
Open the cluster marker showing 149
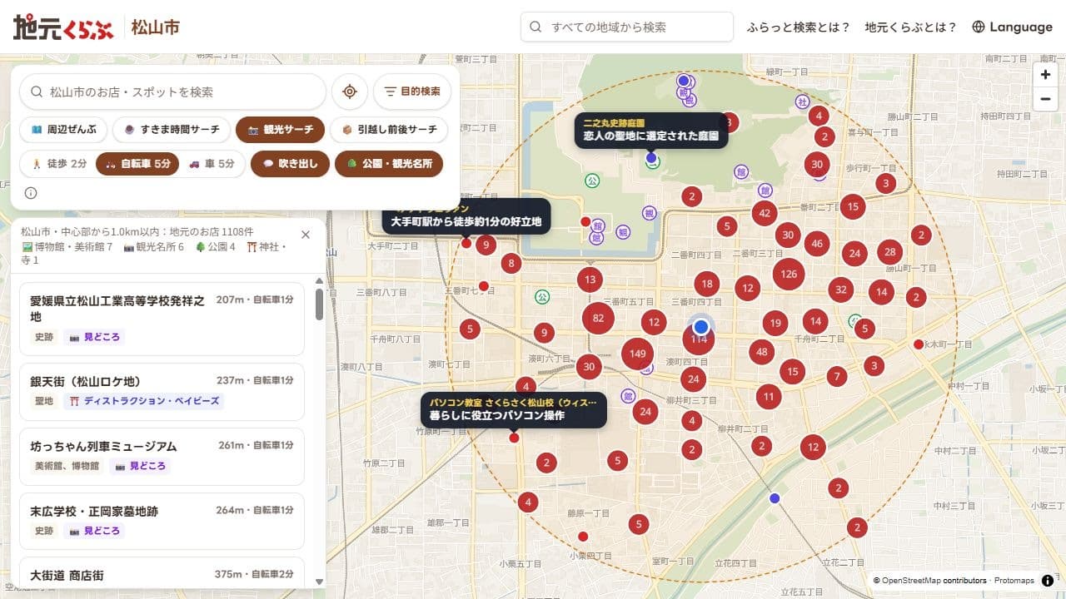[x=638, y=354]
